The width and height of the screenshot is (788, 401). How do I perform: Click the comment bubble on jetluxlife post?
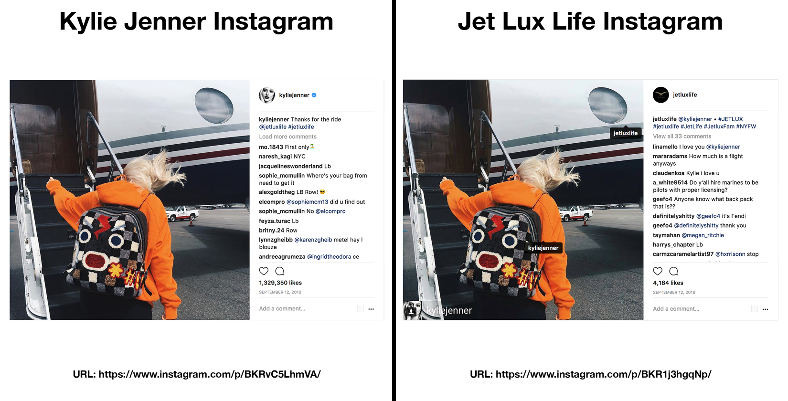click(674, 271)
